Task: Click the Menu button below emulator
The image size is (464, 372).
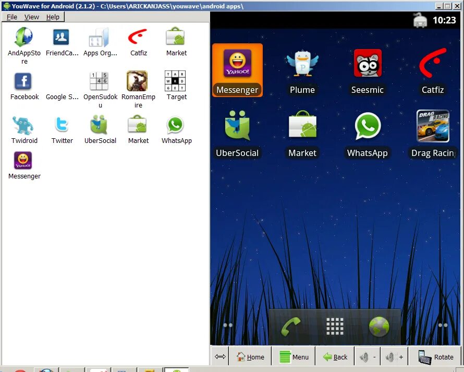Action: click(x=294, y=357)
